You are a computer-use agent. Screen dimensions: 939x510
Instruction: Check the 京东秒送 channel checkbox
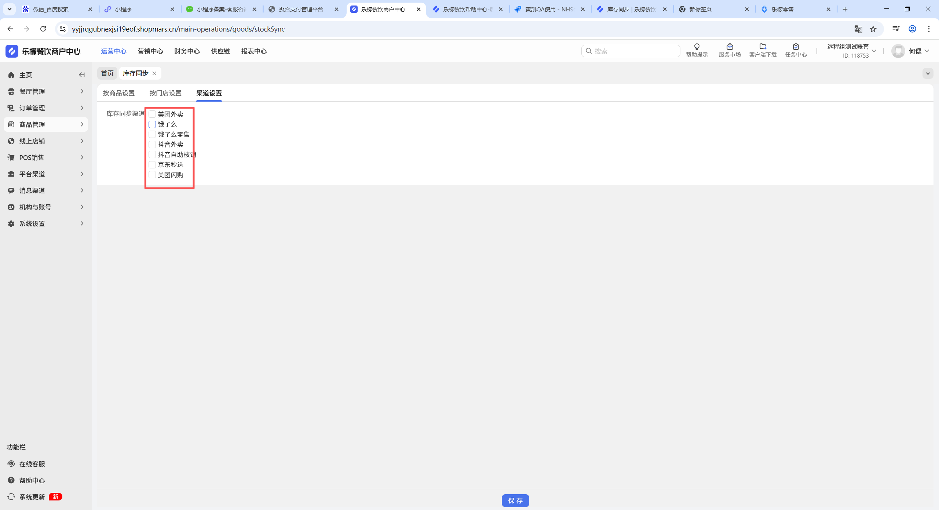(152, 165)
